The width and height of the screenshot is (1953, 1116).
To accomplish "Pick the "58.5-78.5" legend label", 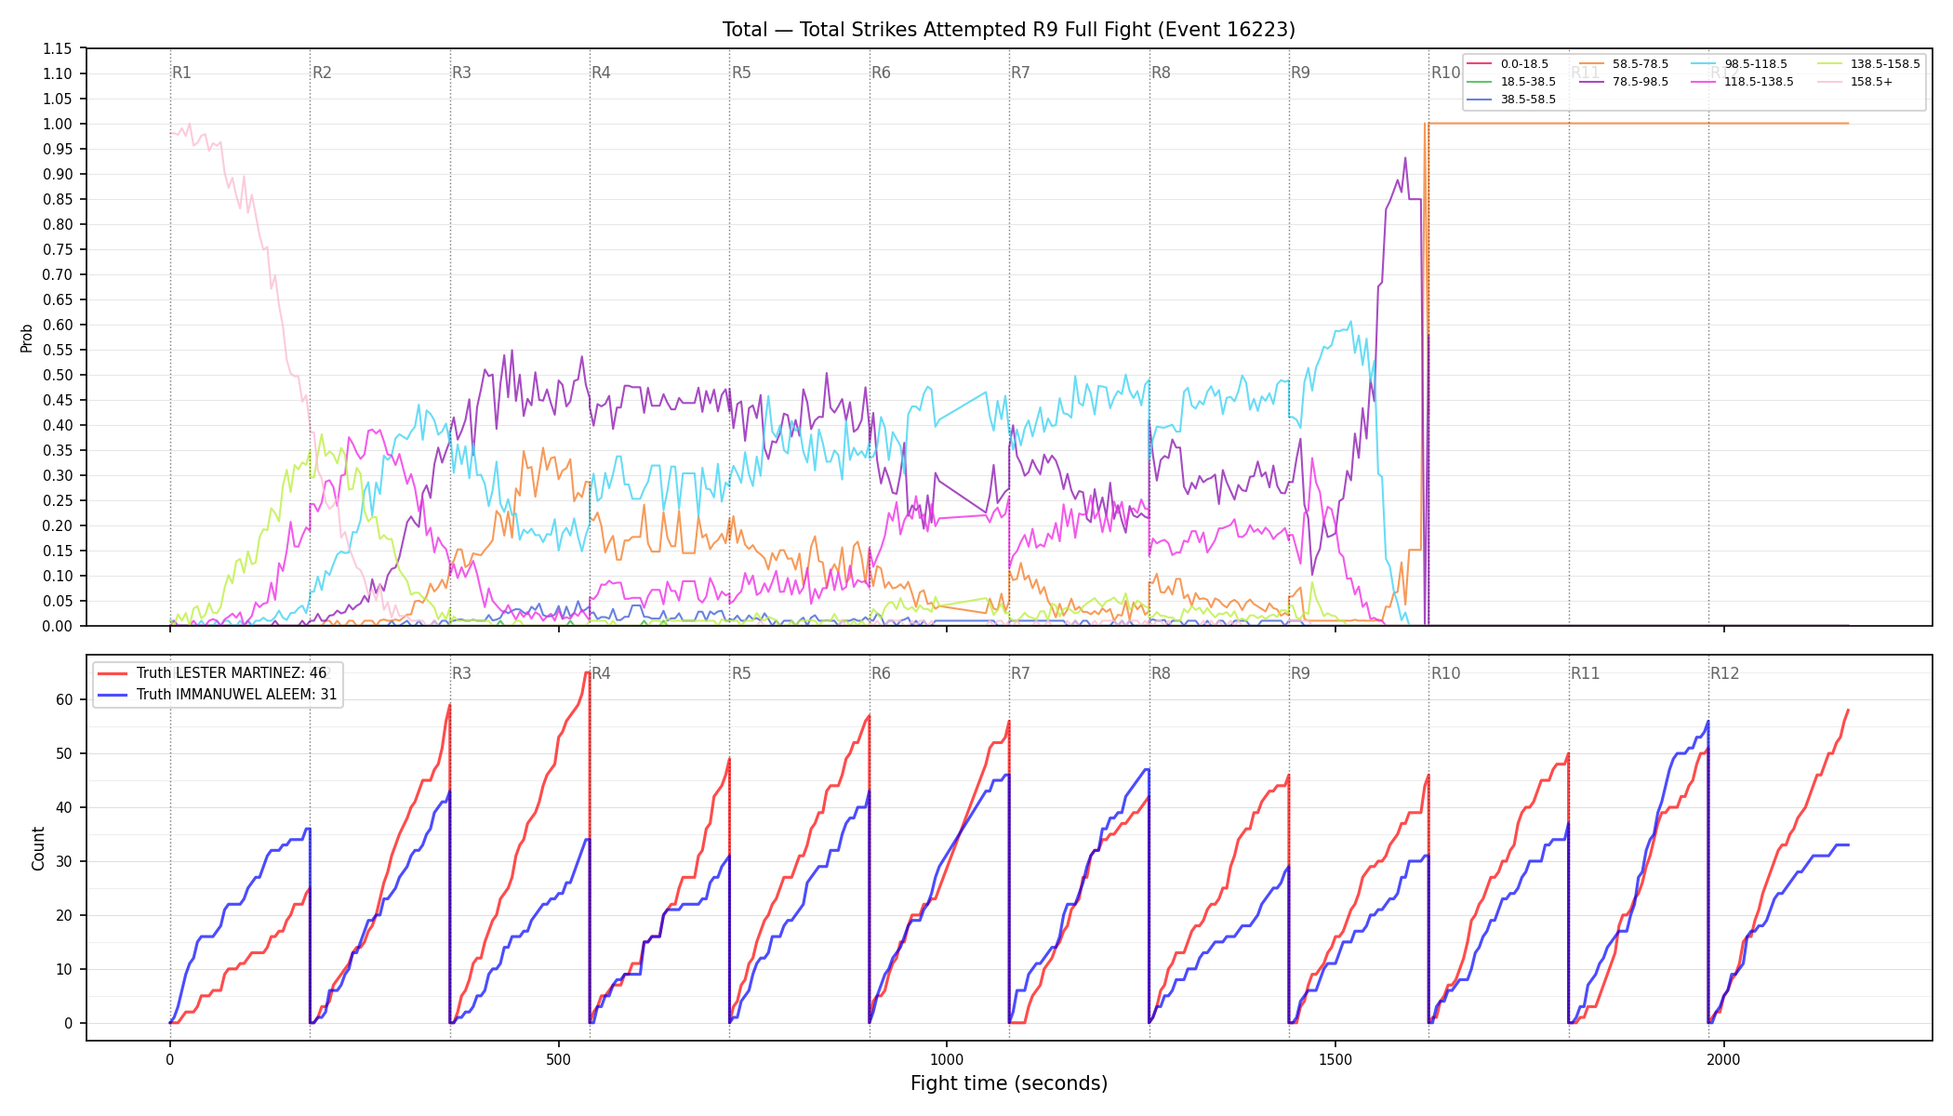I will 1641,64.
